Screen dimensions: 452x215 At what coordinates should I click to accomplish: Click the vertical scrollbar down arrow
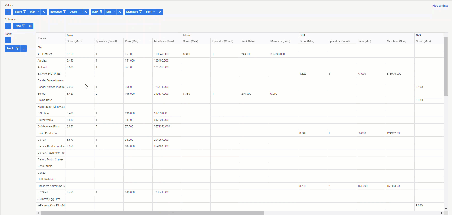446,209
